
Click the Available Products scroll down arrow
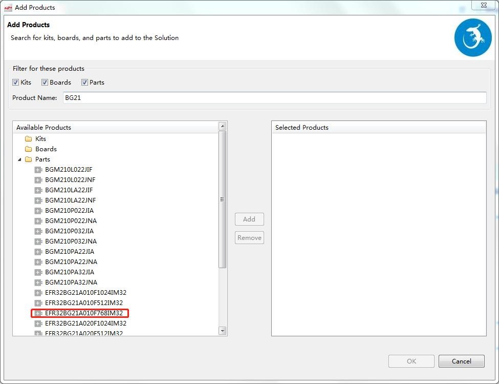(223, 331)
